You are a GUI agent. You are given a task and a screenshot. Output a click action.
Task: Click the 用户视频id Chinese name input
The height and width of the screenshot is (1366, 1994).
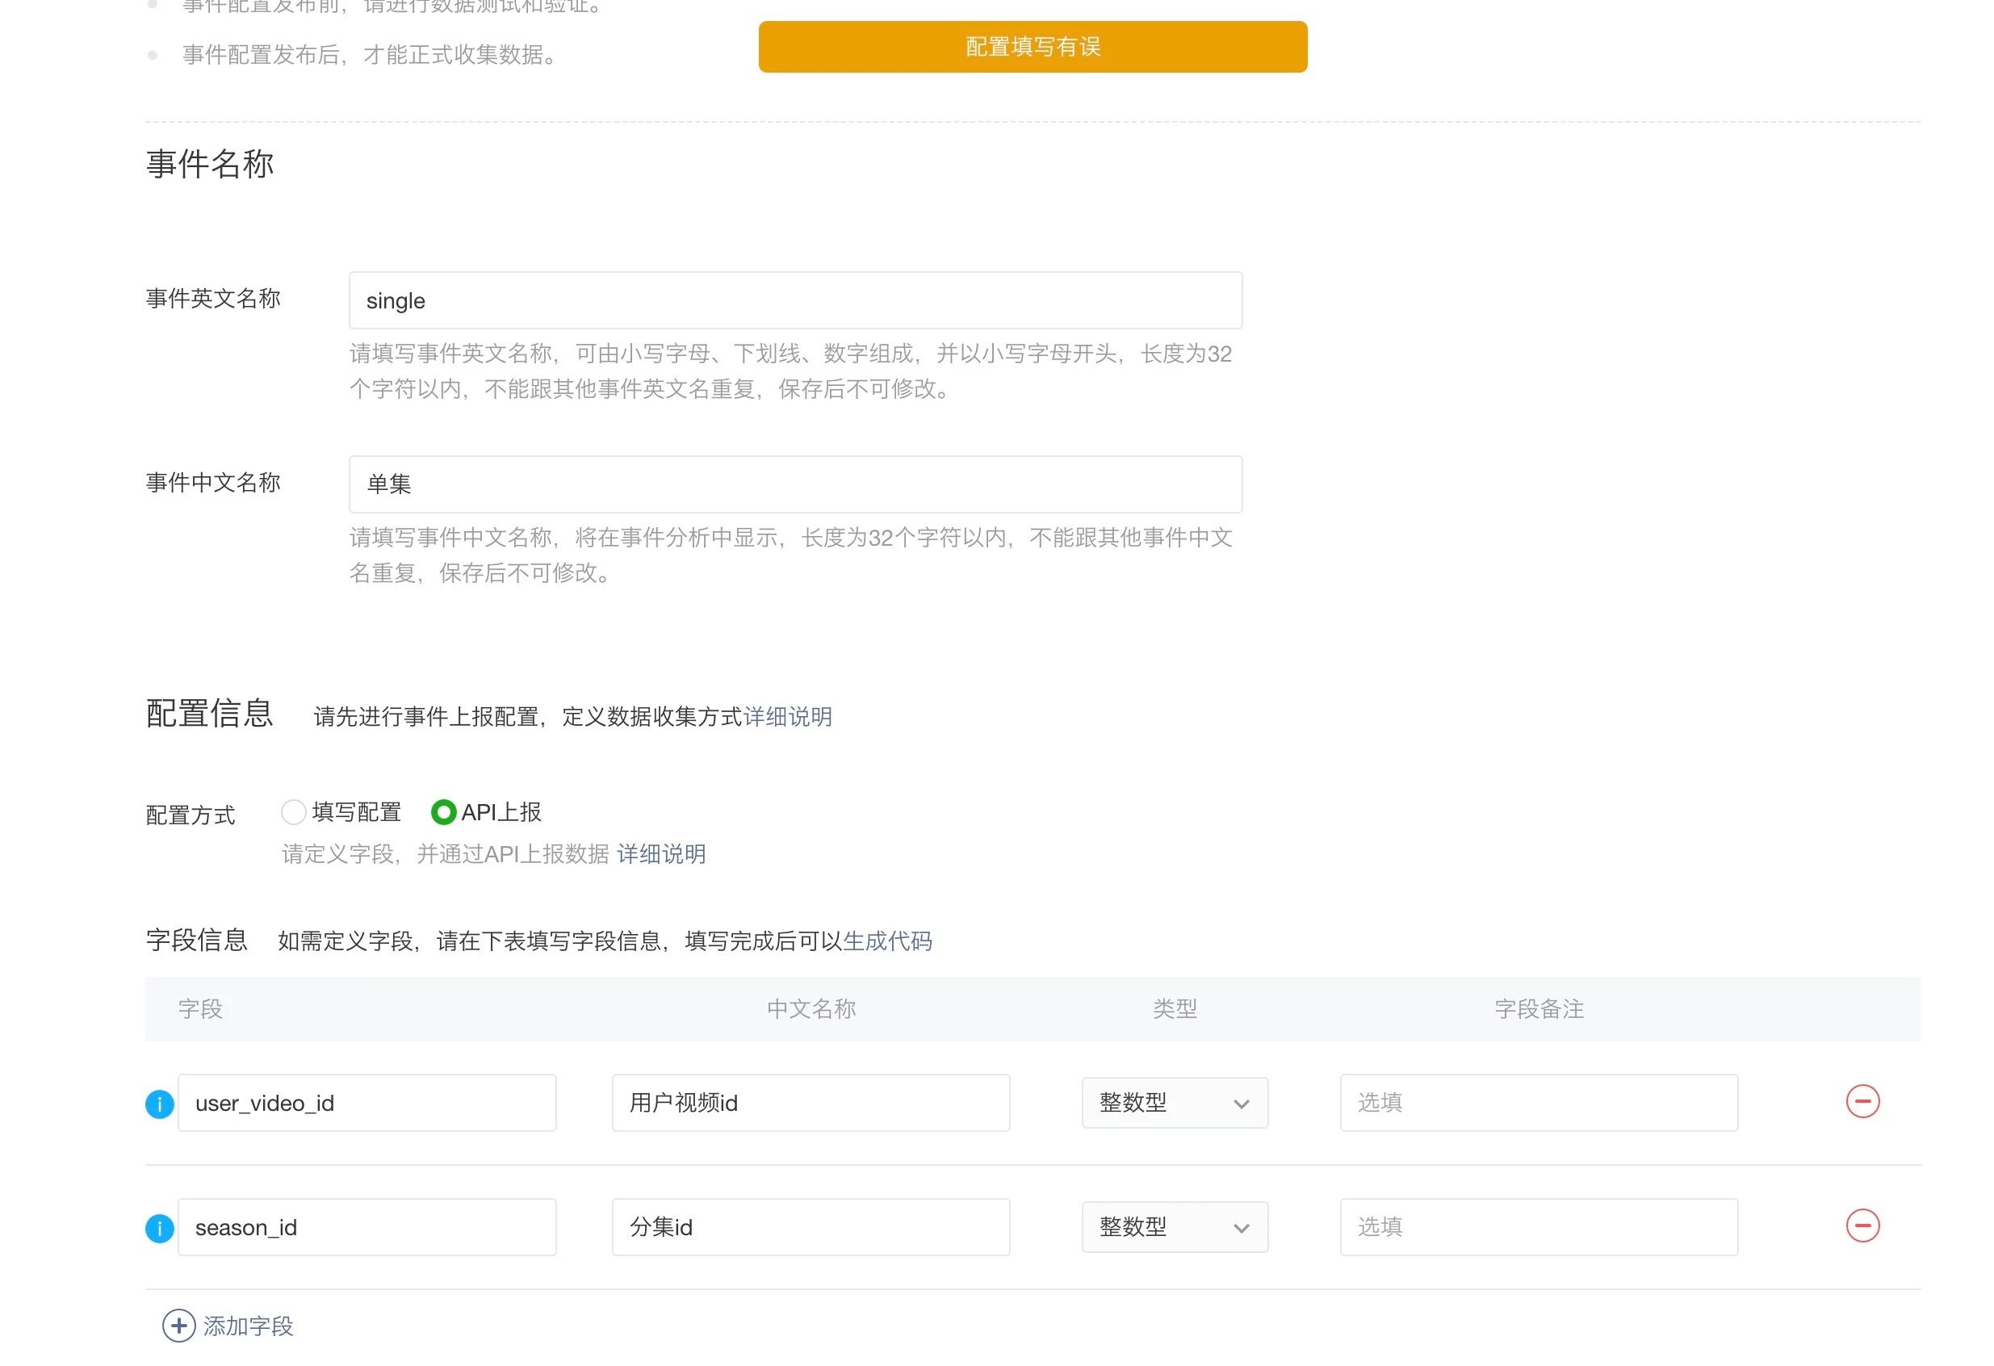810,1103
